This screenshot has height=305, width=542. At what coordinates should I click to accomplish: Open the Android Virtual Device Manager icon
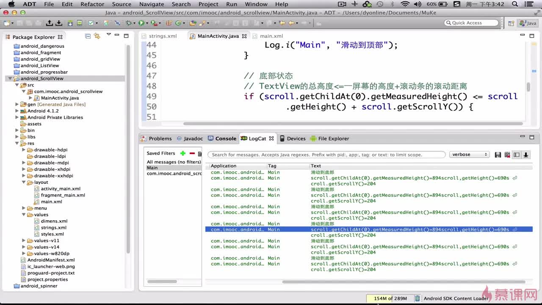(x=79, y=23)
